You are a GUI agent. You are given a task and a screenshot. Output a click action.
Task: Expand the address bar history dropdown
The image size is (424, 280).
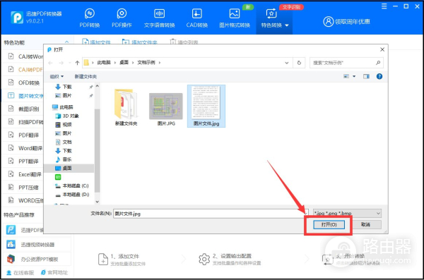[x=287, y=63]
